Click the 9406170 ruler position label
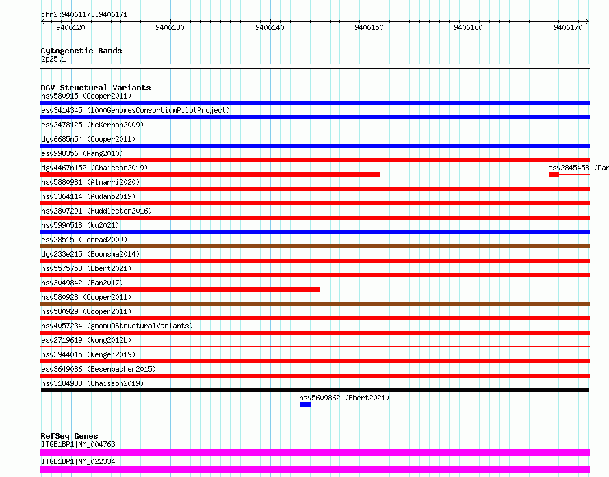The image size is (609, 477). [x=568, y=27]
